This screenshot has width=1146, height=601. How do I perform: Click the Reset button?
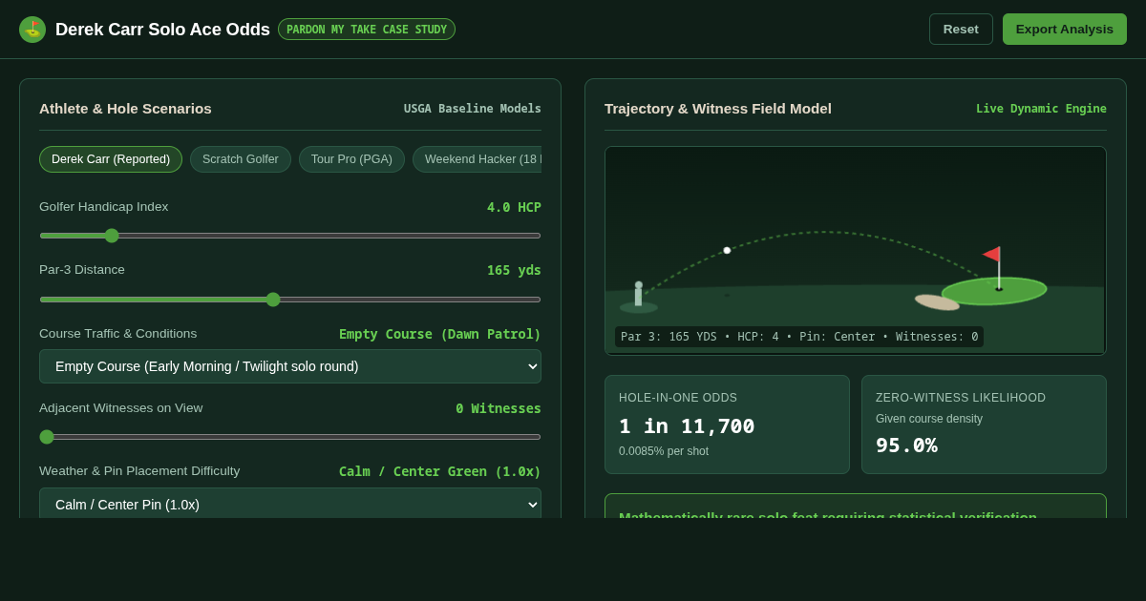[961, 30]
